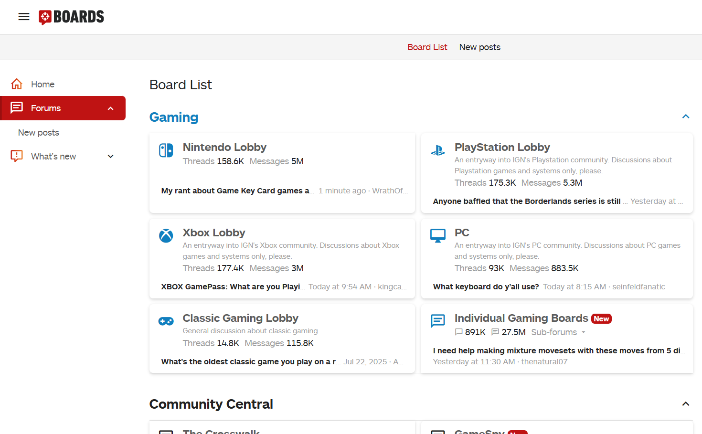Click the 'Today at 9:54 AM' timestamp
This screenshot has width=702, height=434.
click(x=340, y=287)
